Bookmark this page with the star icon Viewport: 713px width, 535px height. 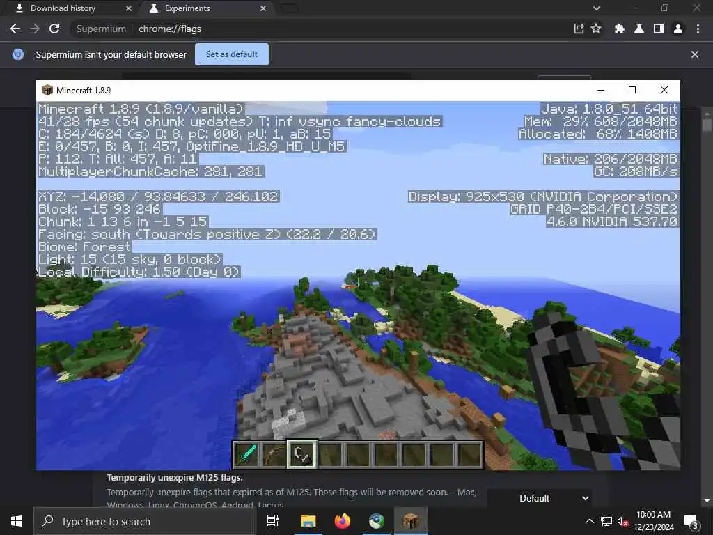point(596,29)
